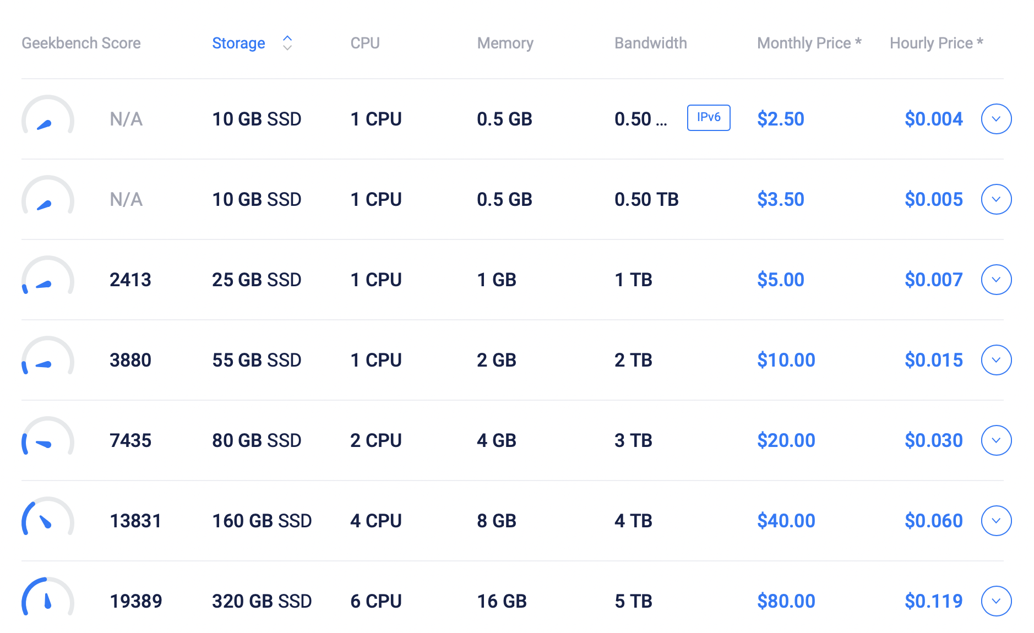
Task: Click the gauge icon for score 13831
Action: coord(47,519)
